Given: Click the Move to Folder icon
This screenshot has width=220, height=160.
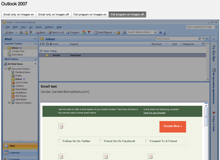Looking at the screenshot, I should [26, 32].
